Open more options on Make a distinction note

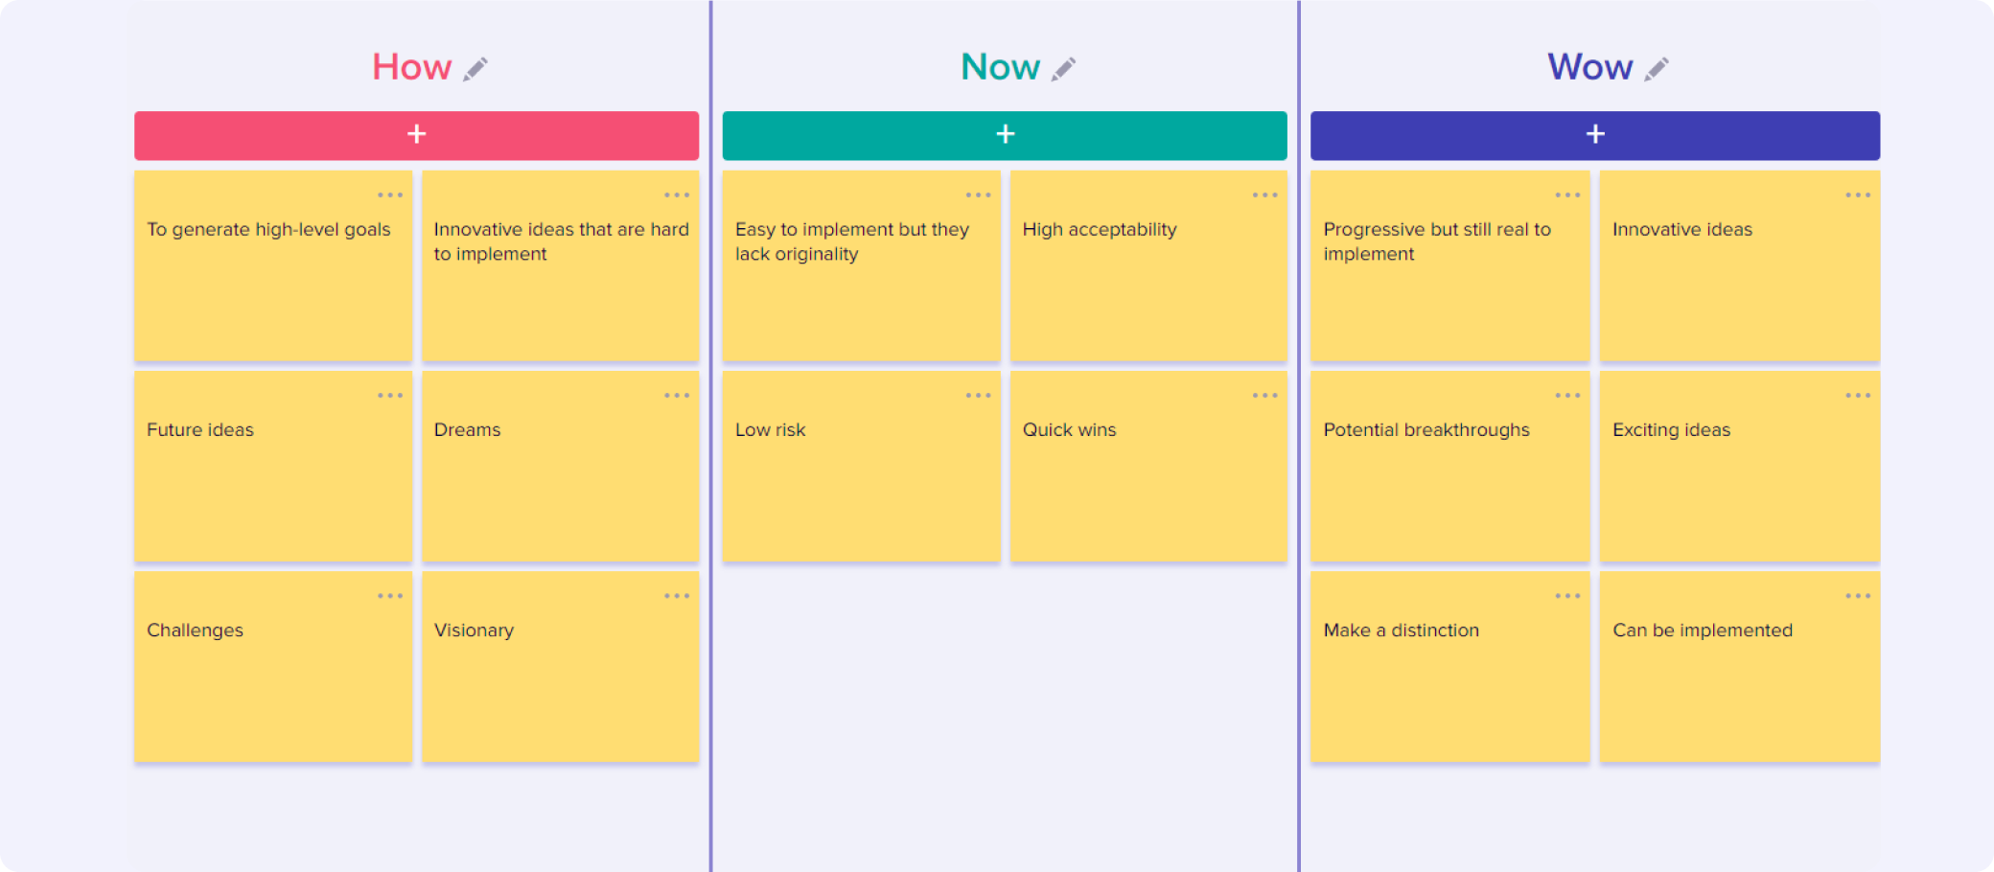[1567, 595]
